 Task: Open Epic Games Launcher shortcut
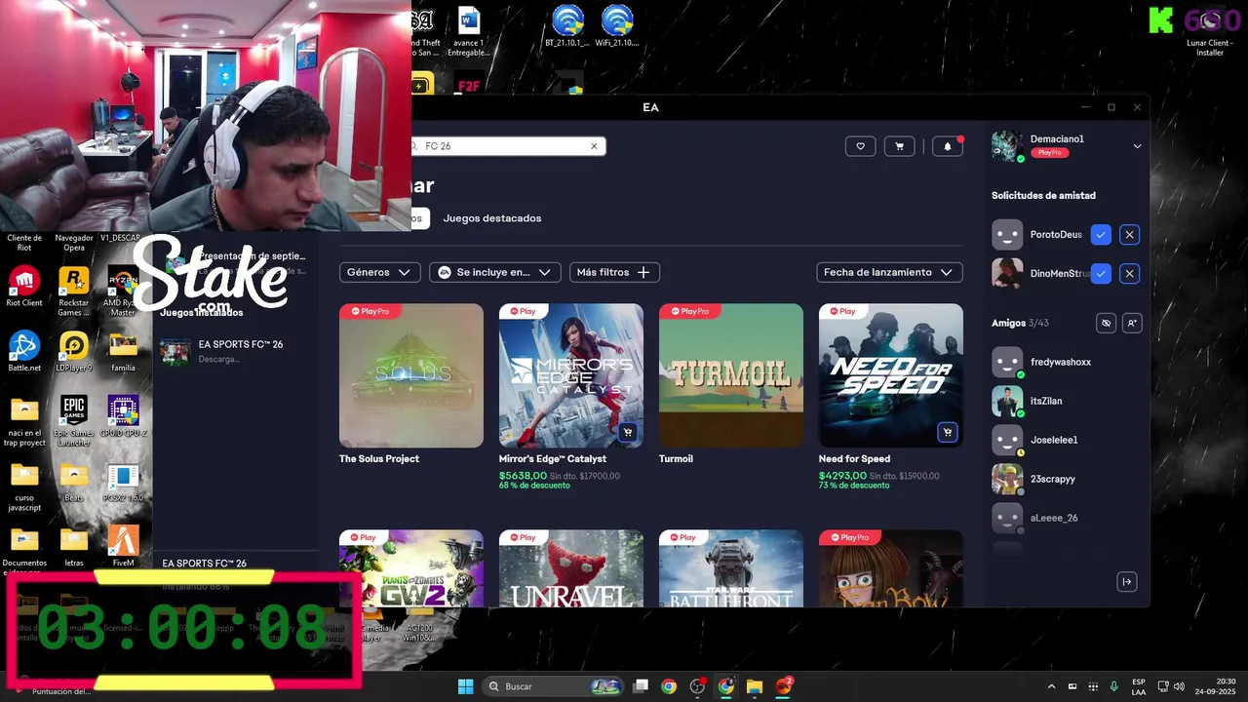(x=74, y=420)
